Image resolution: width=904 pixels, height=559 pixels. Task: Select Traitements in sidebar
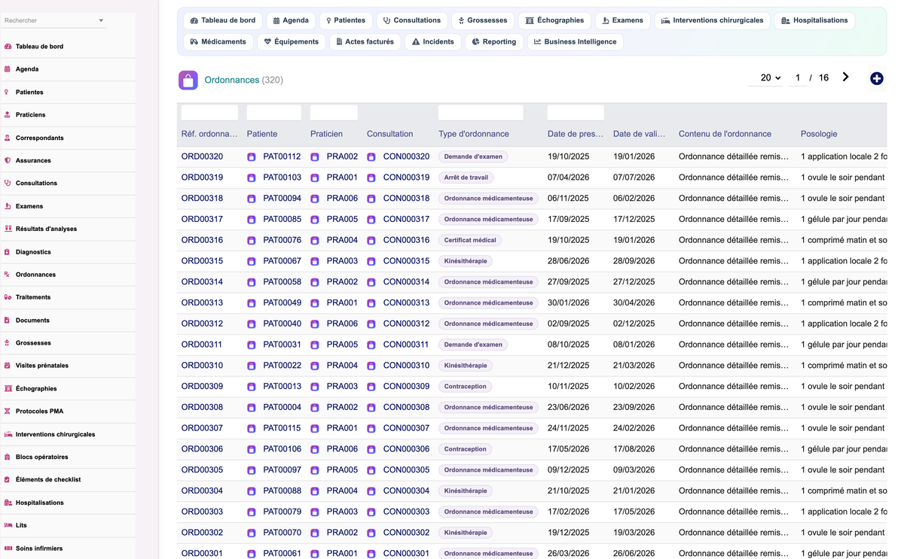click(x=68, y=297)
